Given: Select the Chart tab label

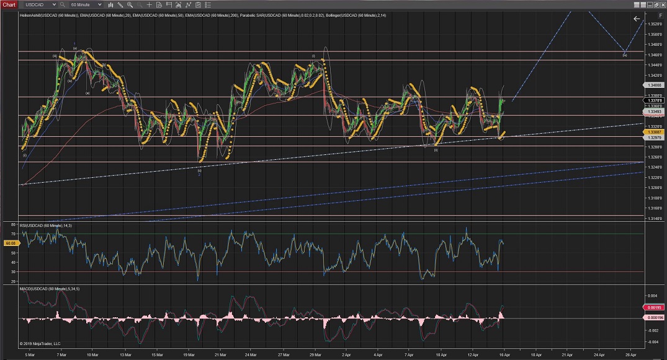Looking at the screenshot, I should pos(9,4).
